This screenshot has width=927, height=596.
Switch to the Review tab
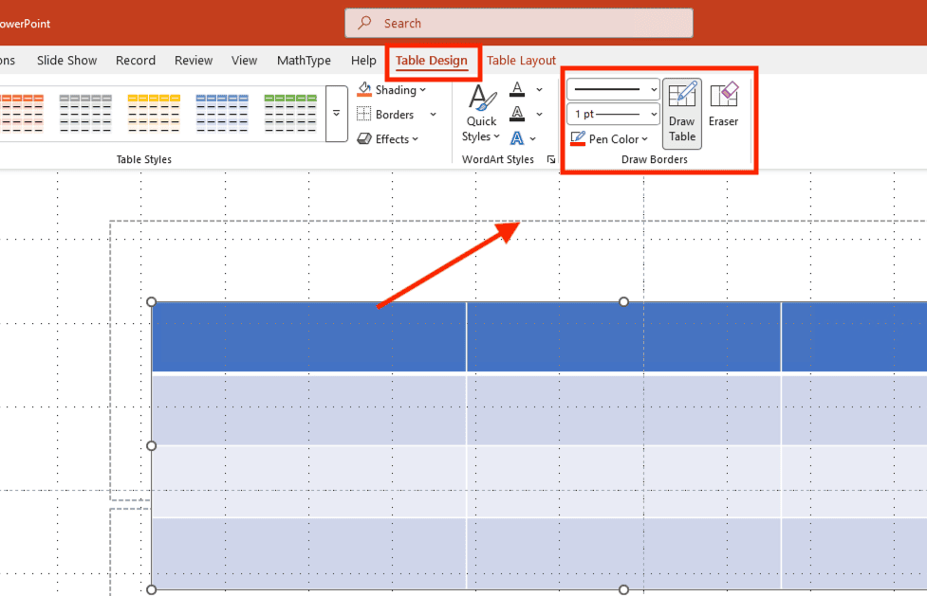pos(194,61)
